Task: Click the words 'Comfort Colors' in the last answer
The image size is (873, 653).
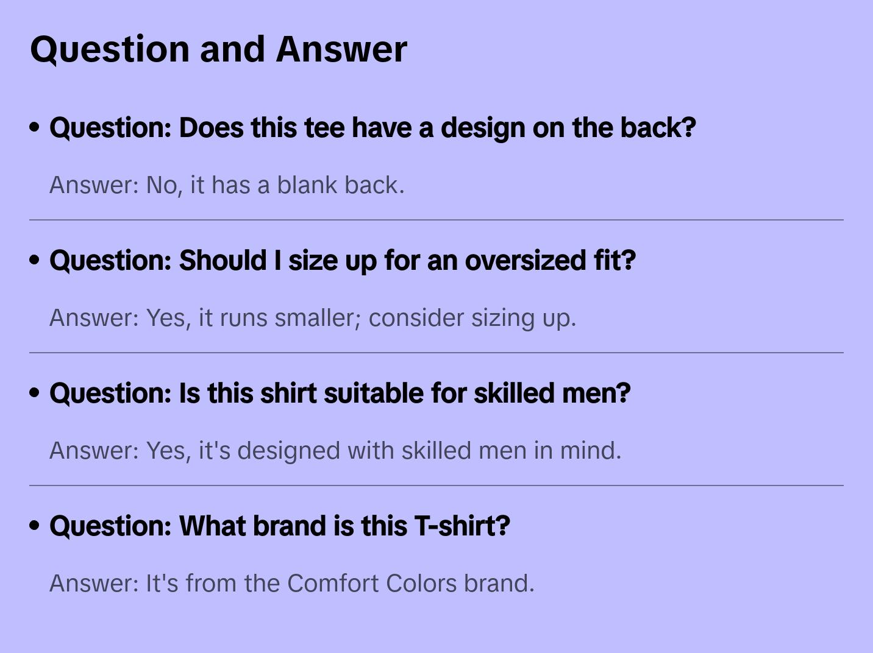Action: (372, 584)
